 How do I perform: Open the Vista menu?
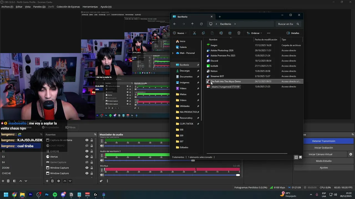pyautogui.click(x=28, y=7)
